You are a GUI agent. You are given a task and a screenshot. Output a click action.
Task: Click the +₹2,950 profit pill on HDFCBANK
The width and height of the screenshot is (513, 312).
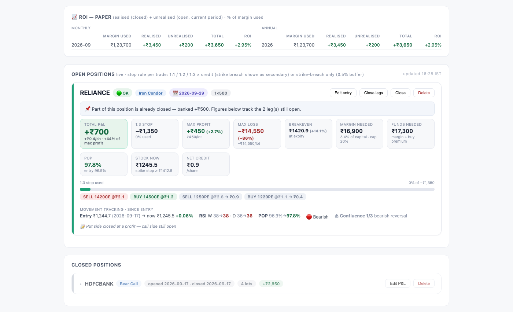[271, 284]
